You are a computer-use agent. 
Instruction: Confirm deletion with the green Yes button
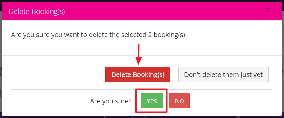point(152,101)
